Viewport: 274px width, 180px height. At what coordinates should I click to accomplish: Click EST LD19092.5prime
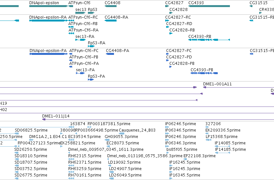[x=124, y=162]
